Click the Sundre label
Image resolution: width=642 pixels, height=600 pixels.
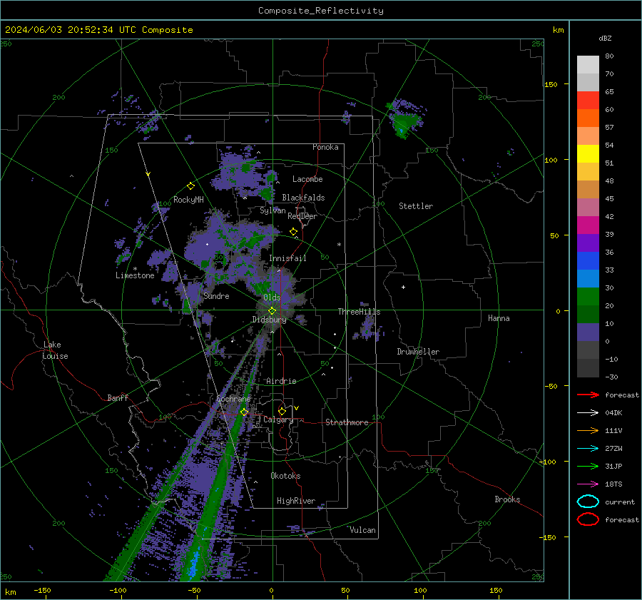pos(216,296)
